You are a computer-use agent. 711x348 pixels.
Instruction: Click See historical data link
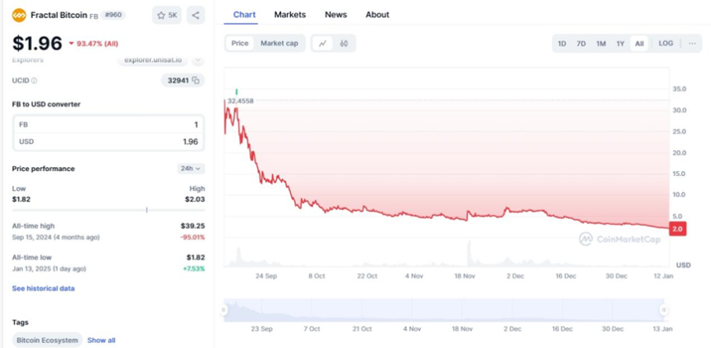coord(44,288)
